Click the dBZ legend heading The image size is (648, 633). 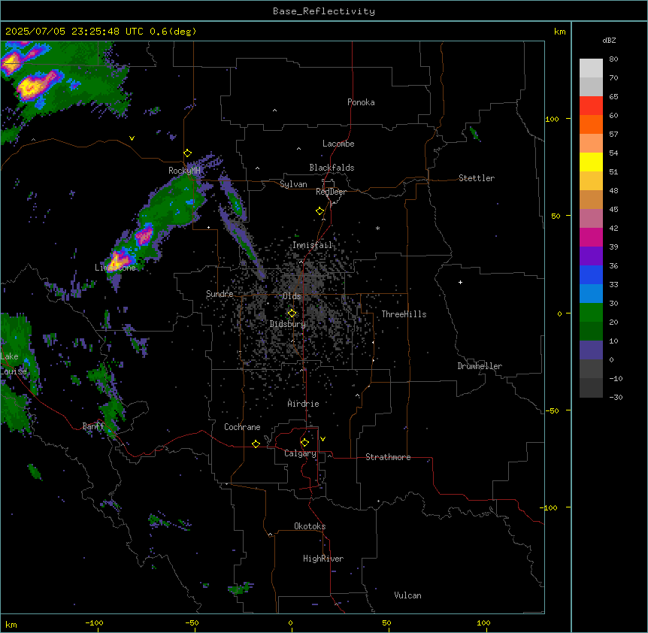coord(609,41)
